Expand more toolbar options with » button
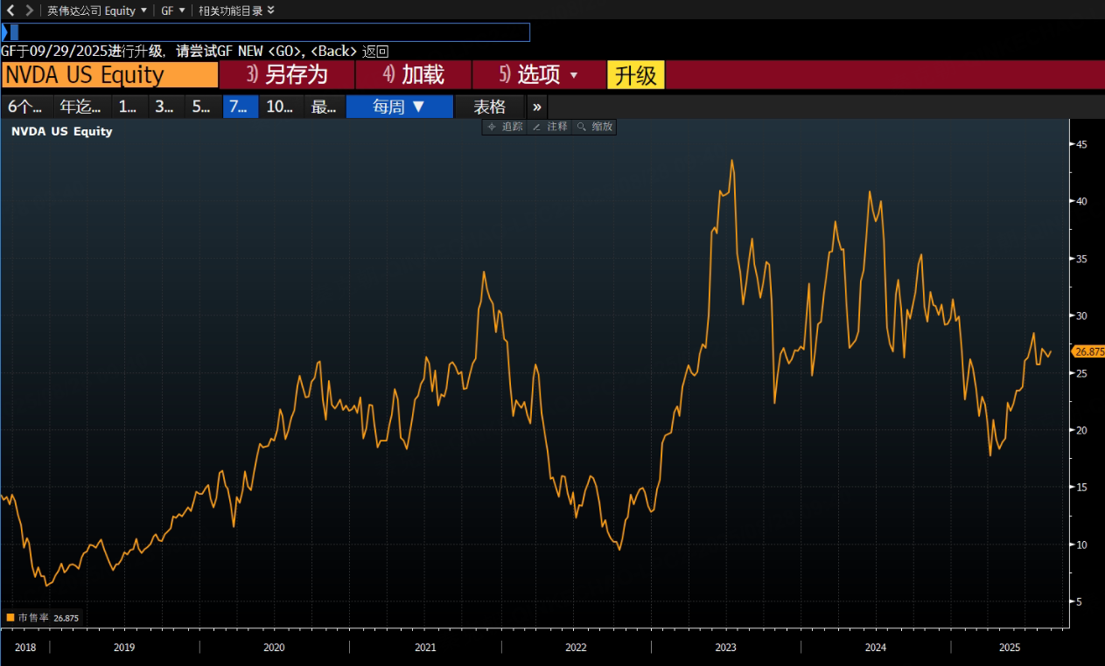The height and width of the screenshot is (666, 1105). [x=536, y=107]
